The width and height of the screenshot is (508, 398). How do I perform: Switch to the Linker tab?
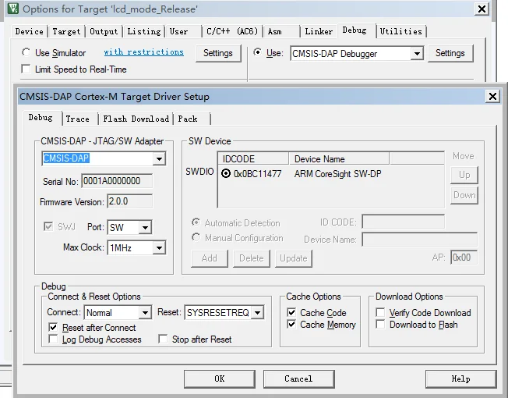(x=319, y=31)
